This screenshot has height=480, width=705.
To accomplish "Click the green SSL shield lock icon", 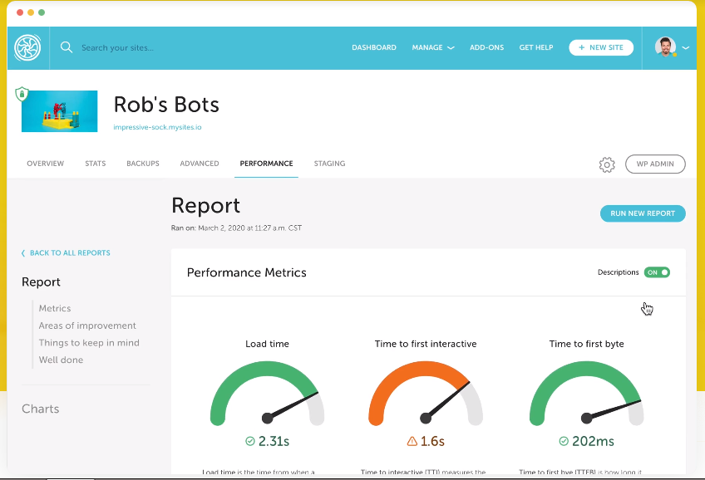I will (x=22, y=94).
